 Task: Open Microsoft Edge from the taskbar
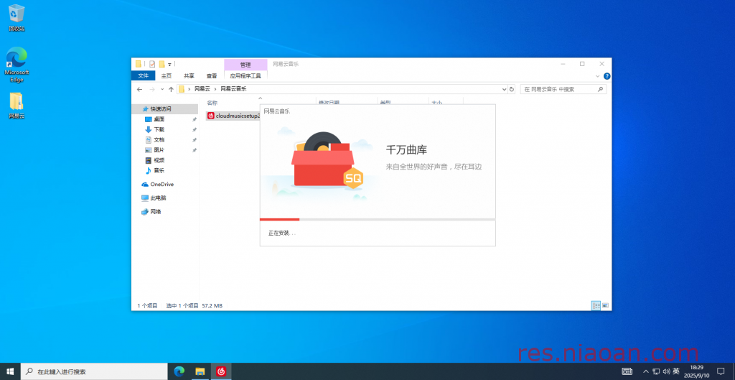[x=179, y=371]
